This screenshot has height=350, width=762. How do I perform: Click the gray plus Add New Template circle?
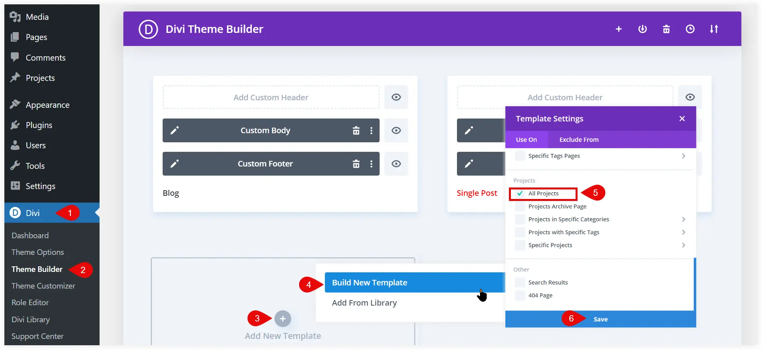point(283,319)
